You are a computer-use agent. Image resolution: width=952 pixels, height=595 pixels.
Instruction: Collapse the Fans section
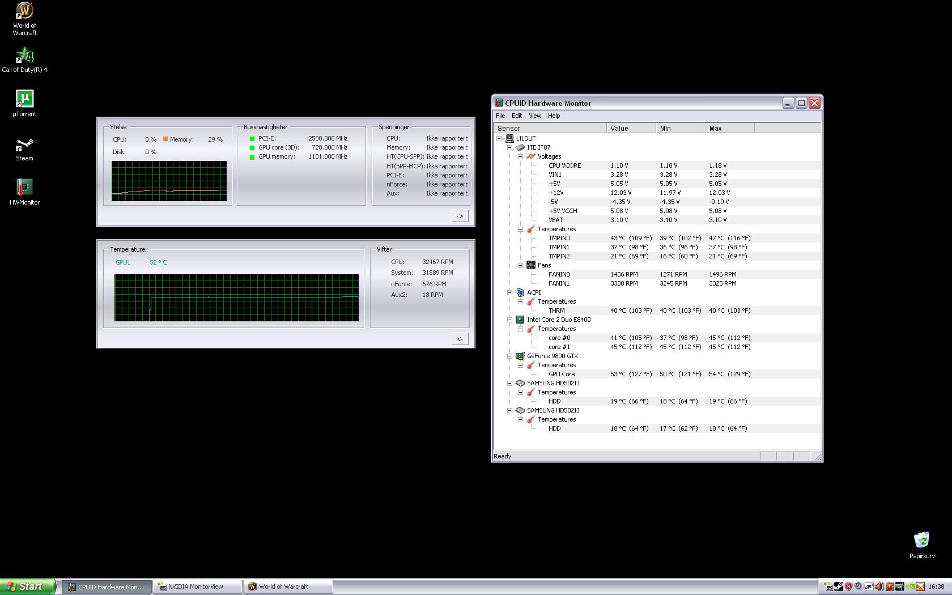[520, 265]
